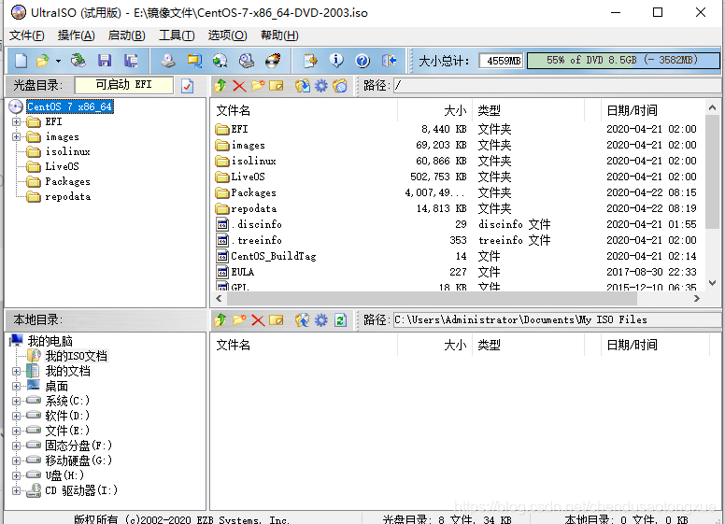Open the 操作(A) menu
This screenshot has width=725, height=524.
(77, 35)
